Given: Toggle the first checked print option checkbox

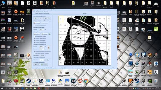Looking at the screenshot, I should click(x=34, y=38).
